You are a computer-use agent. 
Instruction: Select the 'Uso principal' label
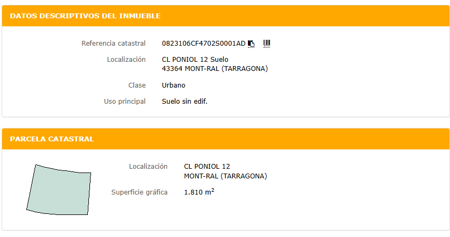(124, 101)
